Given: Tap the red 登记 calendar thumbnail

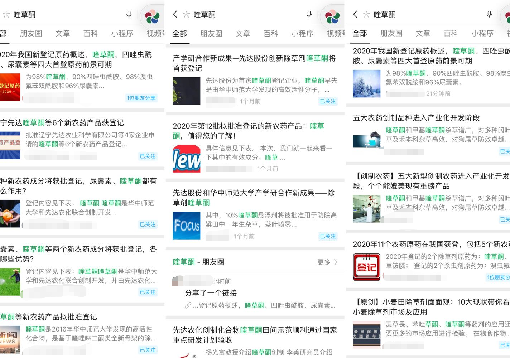Looking at the screenshot, I should click(366, 267).
